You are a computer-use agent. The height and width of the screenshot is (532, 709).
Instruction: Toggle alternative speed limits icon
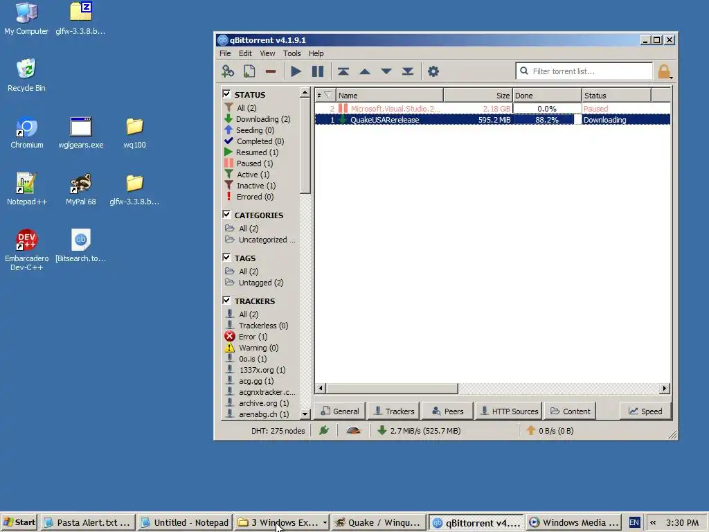[x=354, y=430]
